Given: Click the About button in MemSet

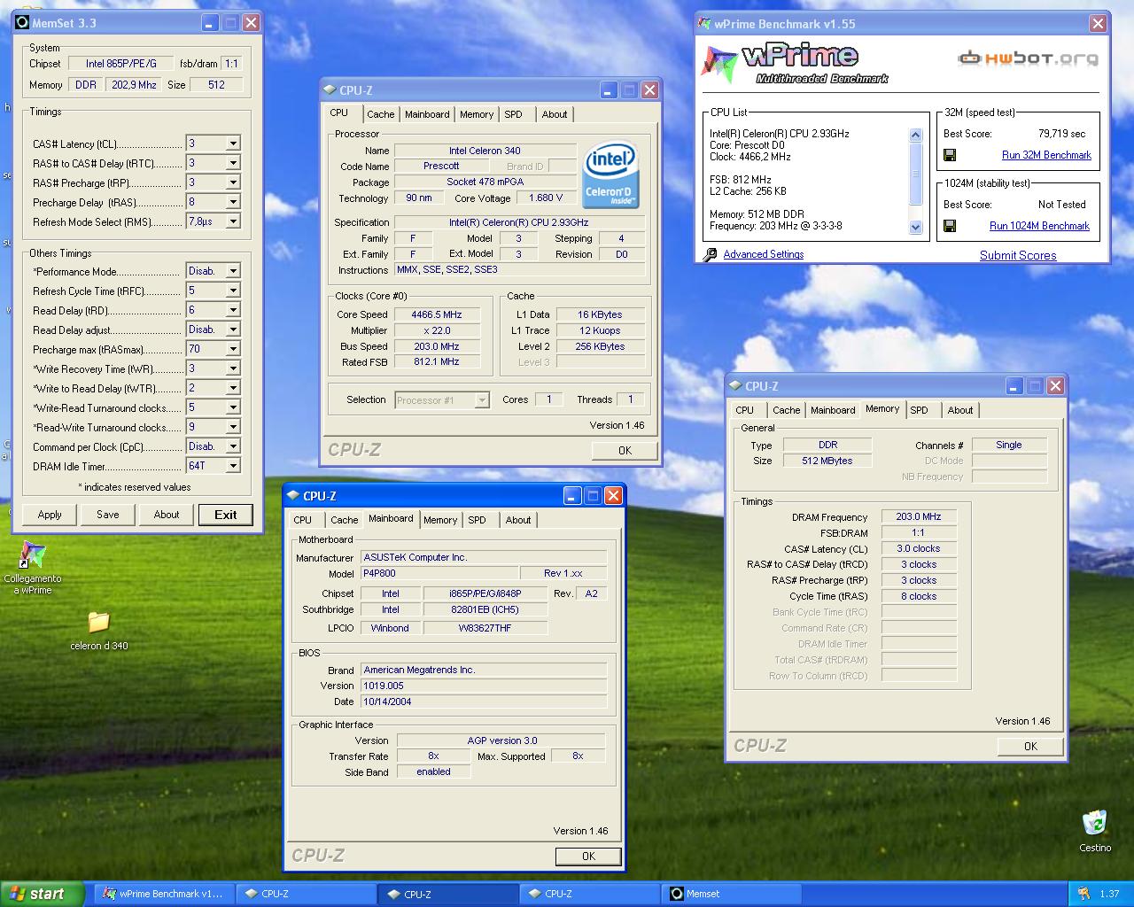Looking at the screenshot, I should pos(167,515).
